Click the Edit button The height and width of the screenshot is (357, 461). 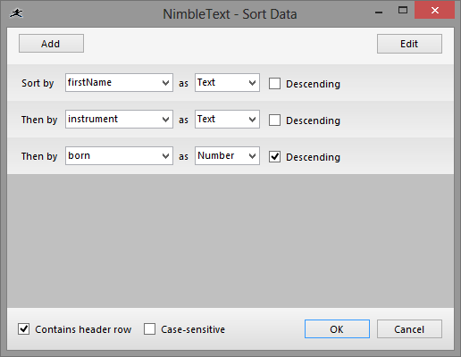pos(409,44)
